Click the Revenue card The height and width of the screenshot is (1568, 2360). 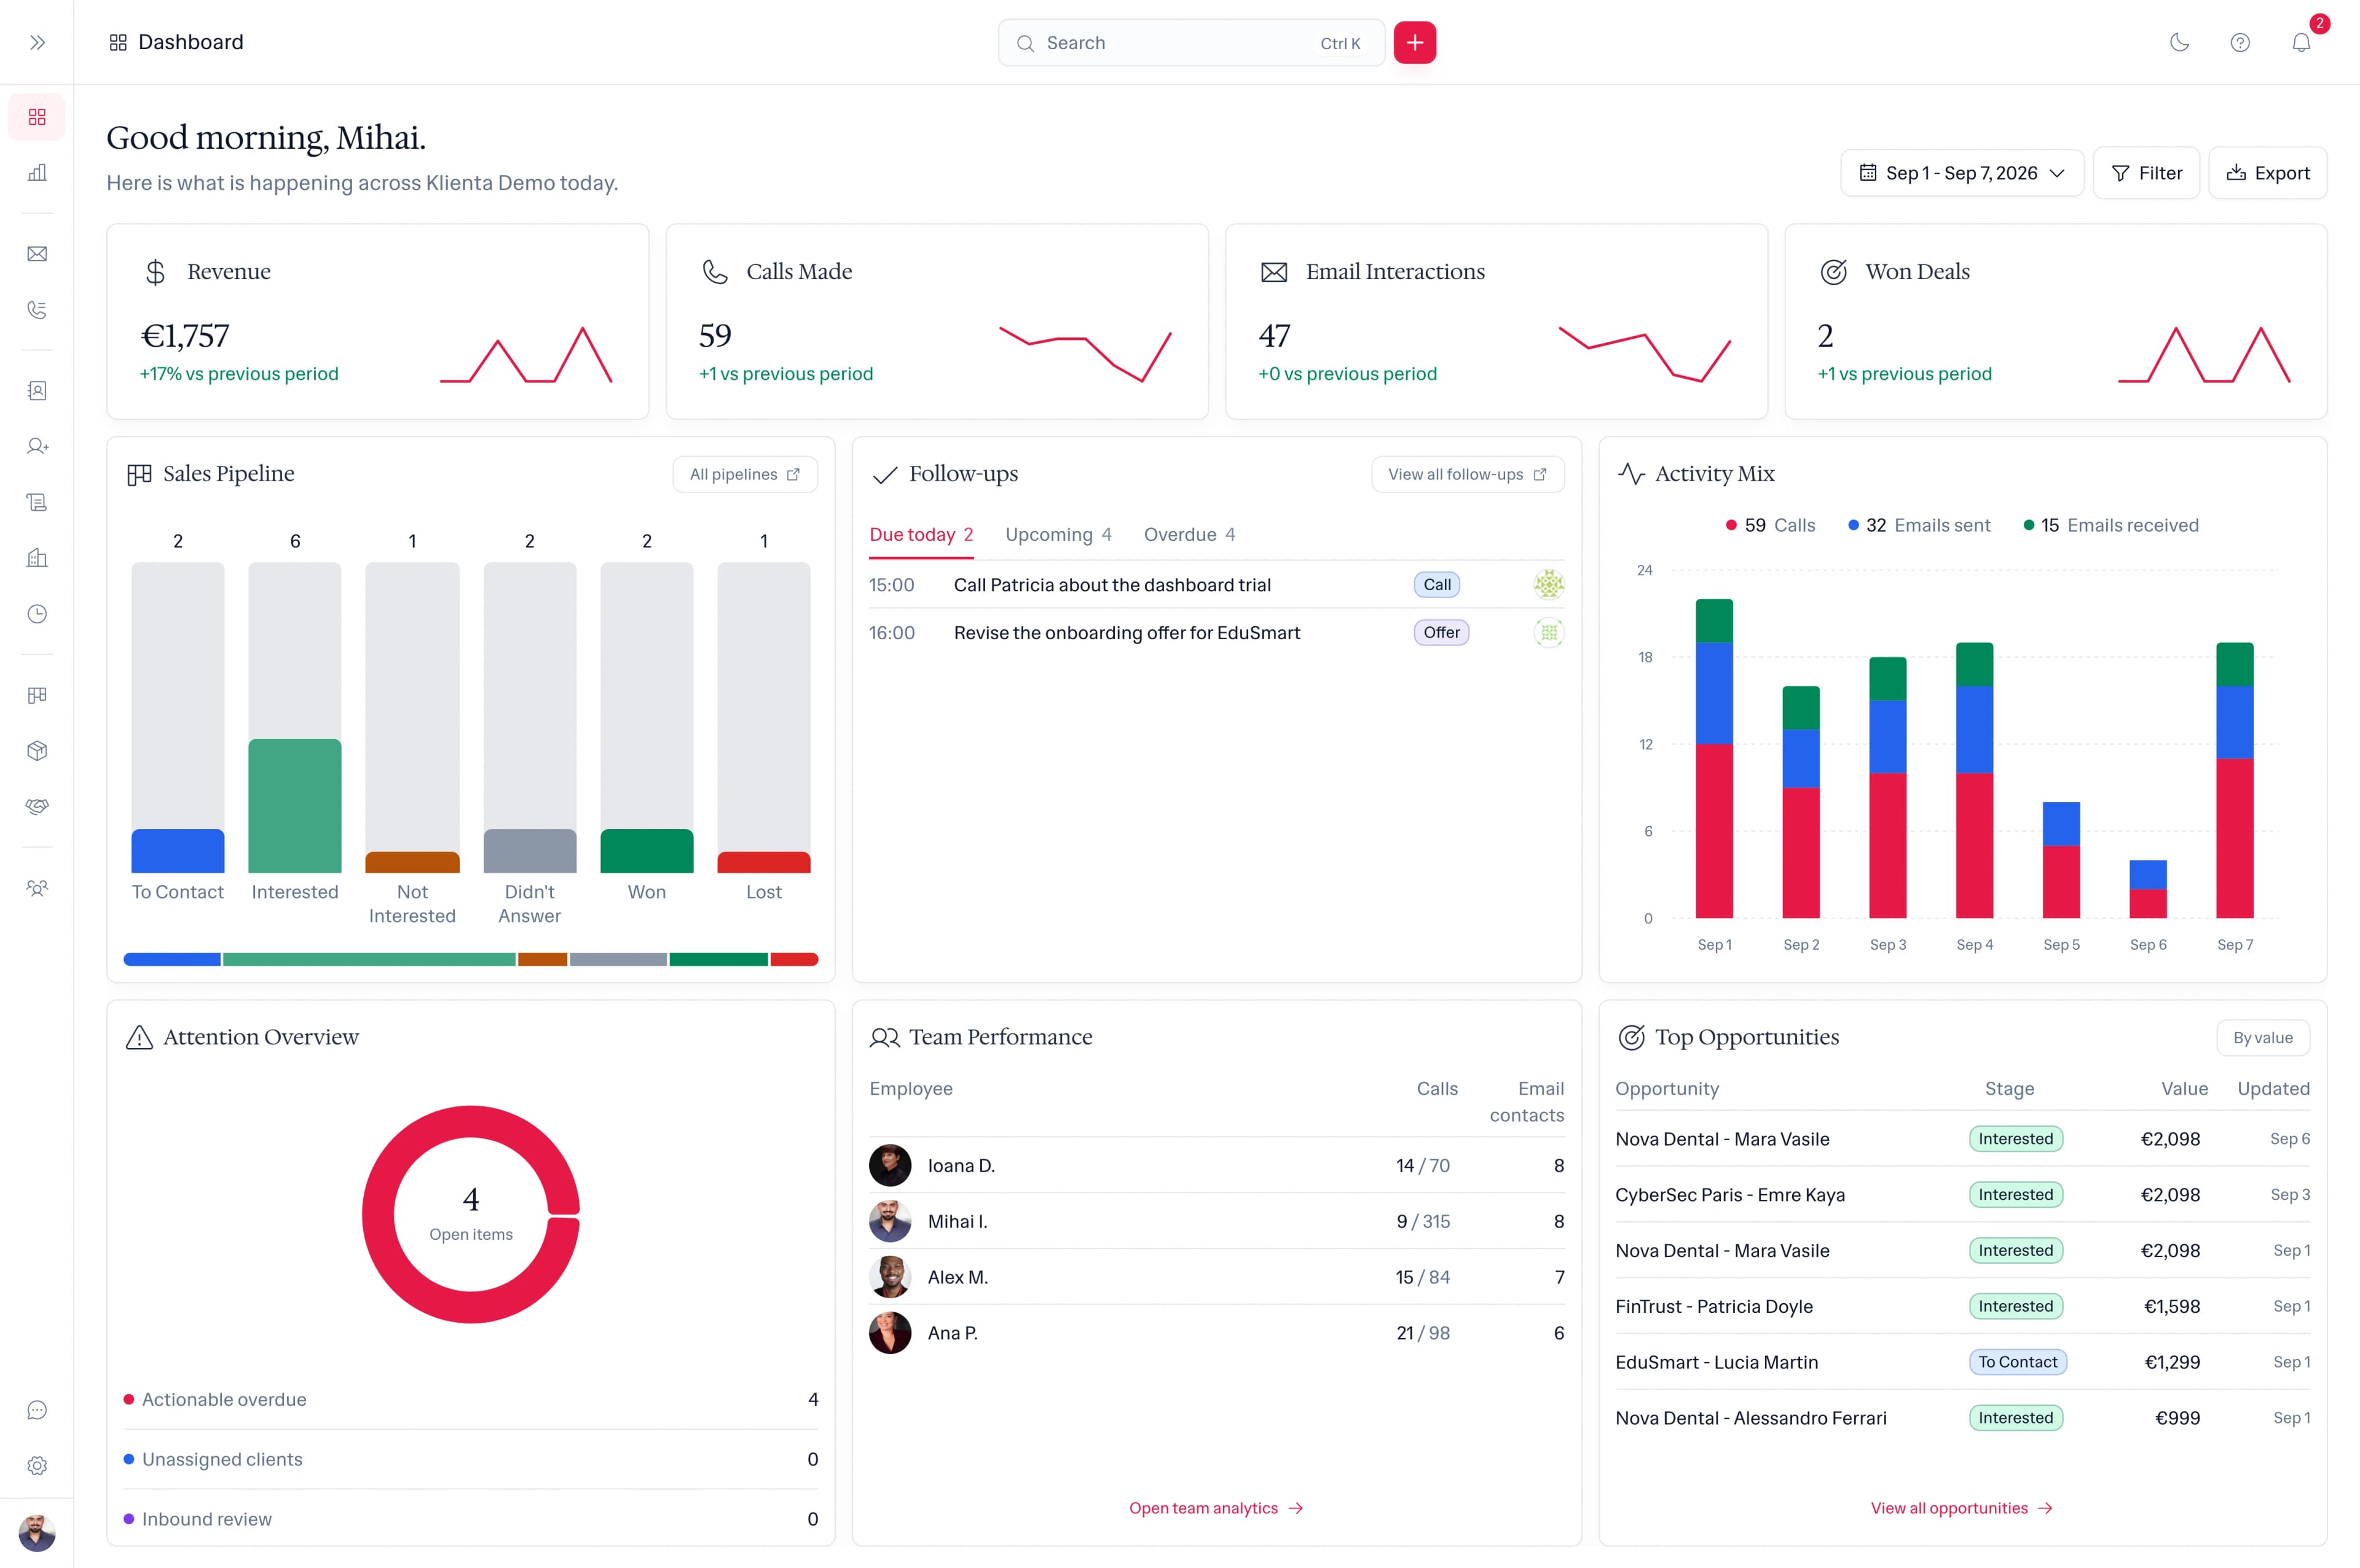click(378, 322)
